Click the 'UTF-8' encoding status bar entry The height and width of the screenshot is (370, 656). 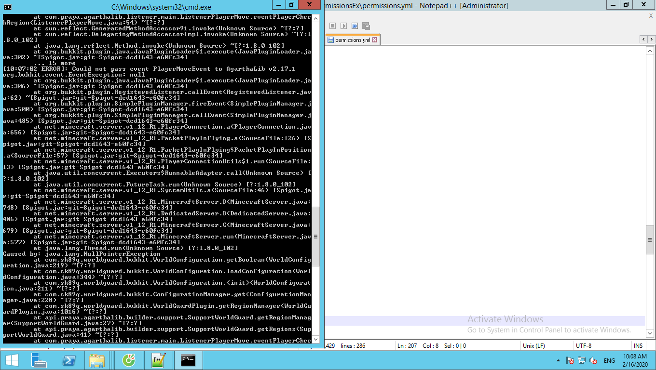click(584, 345)
